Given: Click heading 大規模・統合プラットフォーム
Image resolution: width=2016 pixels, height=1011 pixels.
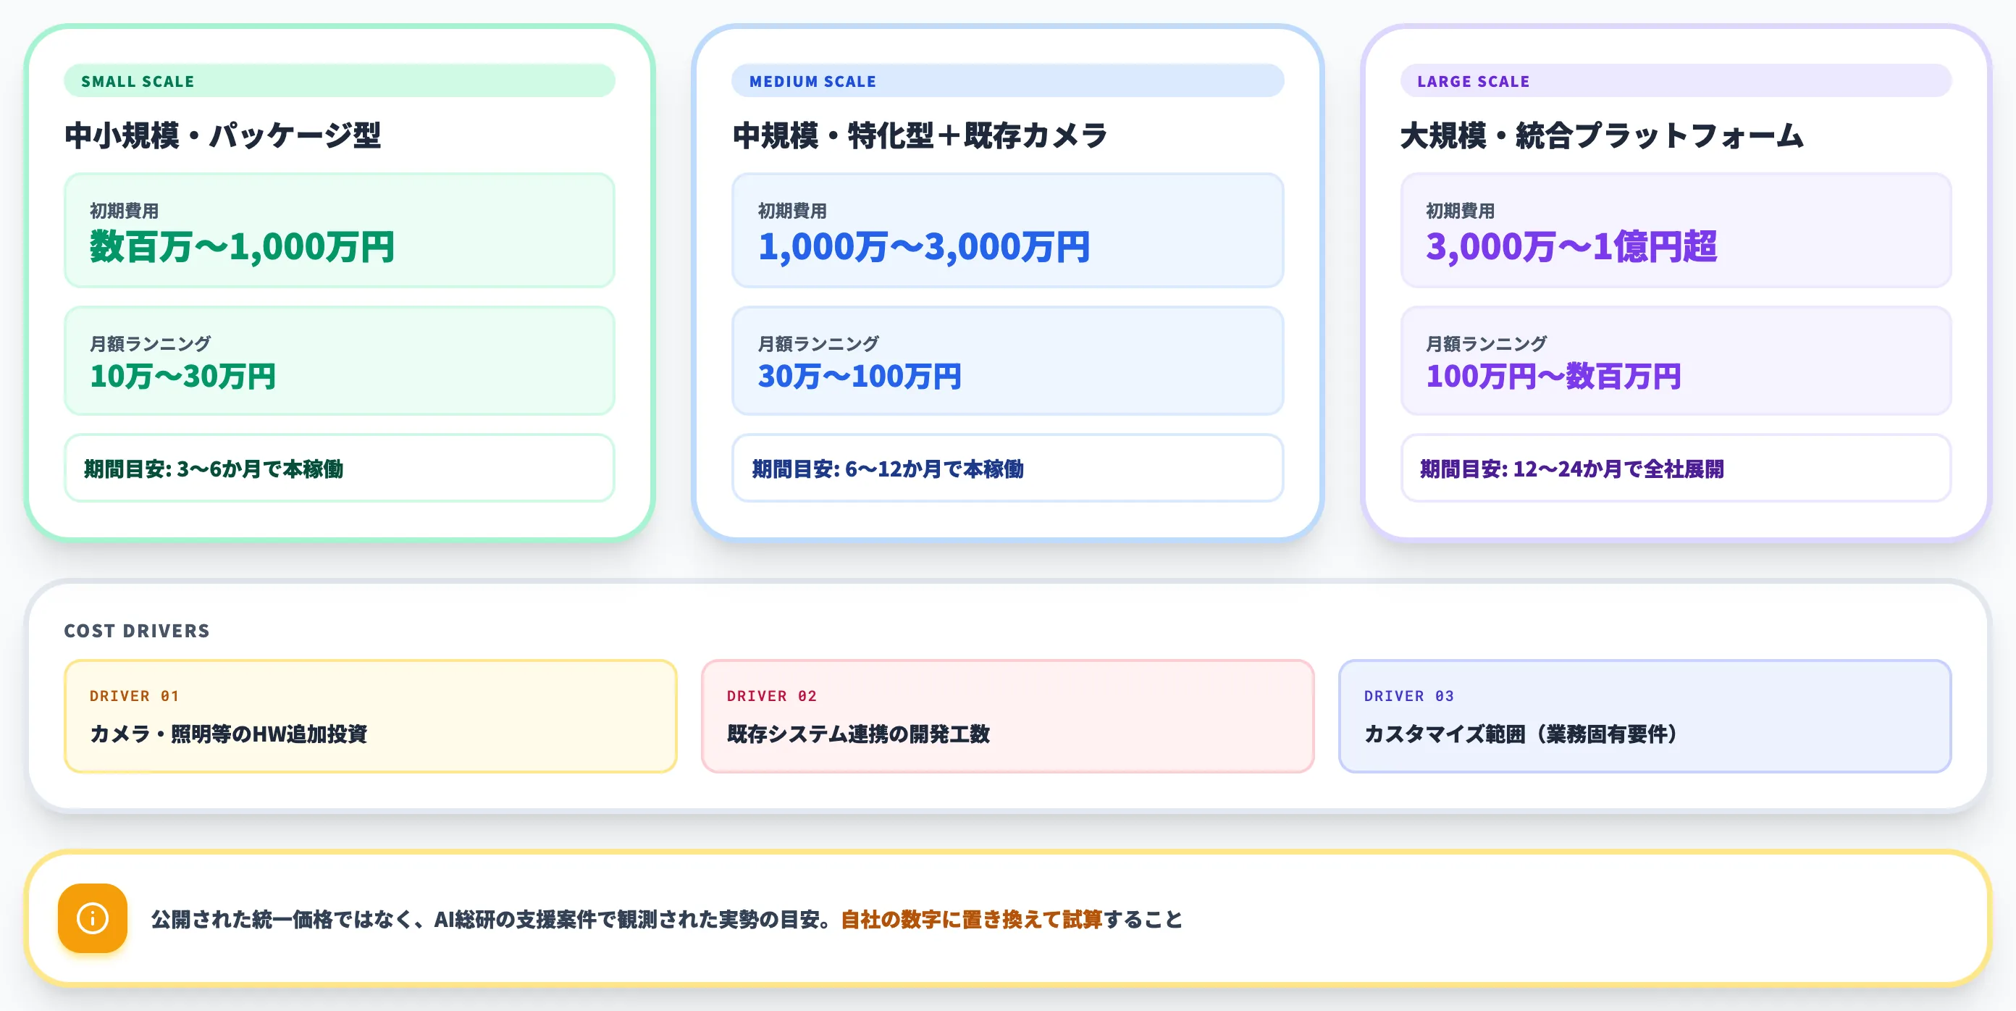Looking at the screenshot, I should point(1602,135).
